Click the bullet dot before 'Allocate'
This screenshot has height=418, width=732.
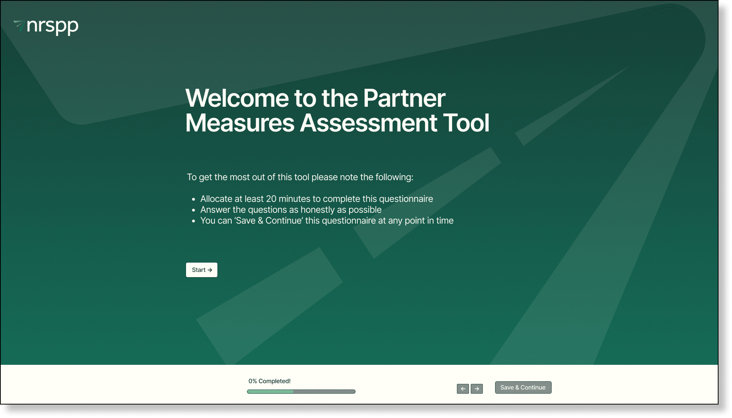click(193, 200)
